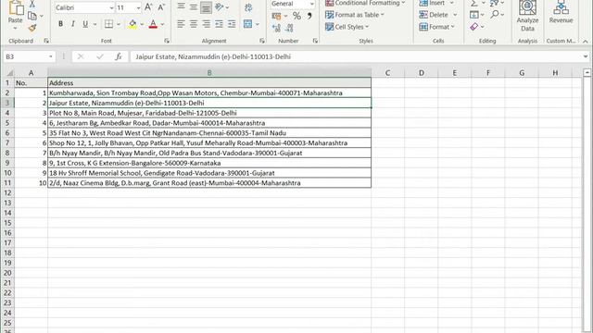This screenshot has height=333, width=593.
Task: Expand the Paste options arrow
Action: pyautogui.click(x=15, y=29)
